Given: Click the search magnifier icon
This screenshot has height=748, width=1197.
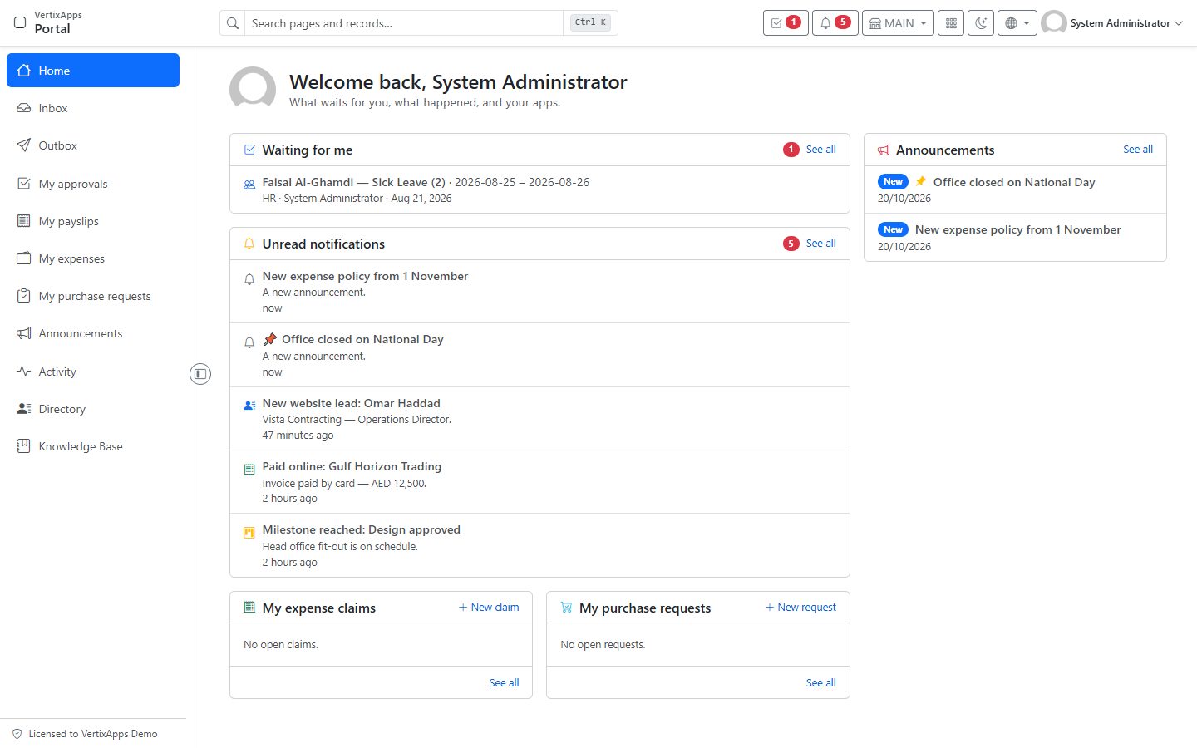Looking at the screenshot, I should (x=234, y=23).
